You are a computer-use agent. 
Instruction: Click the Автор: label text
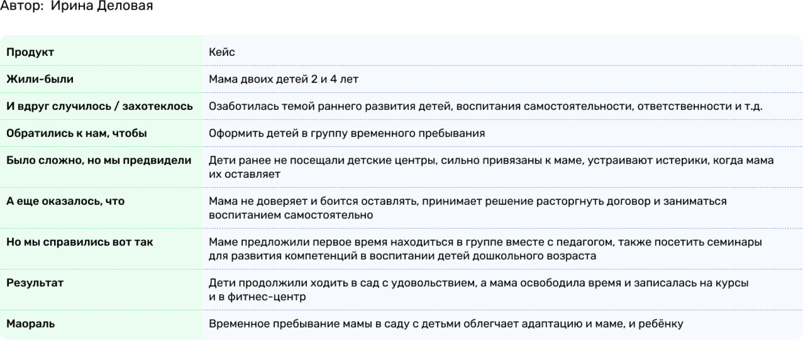pyautogui.click(x=22, y=6)
